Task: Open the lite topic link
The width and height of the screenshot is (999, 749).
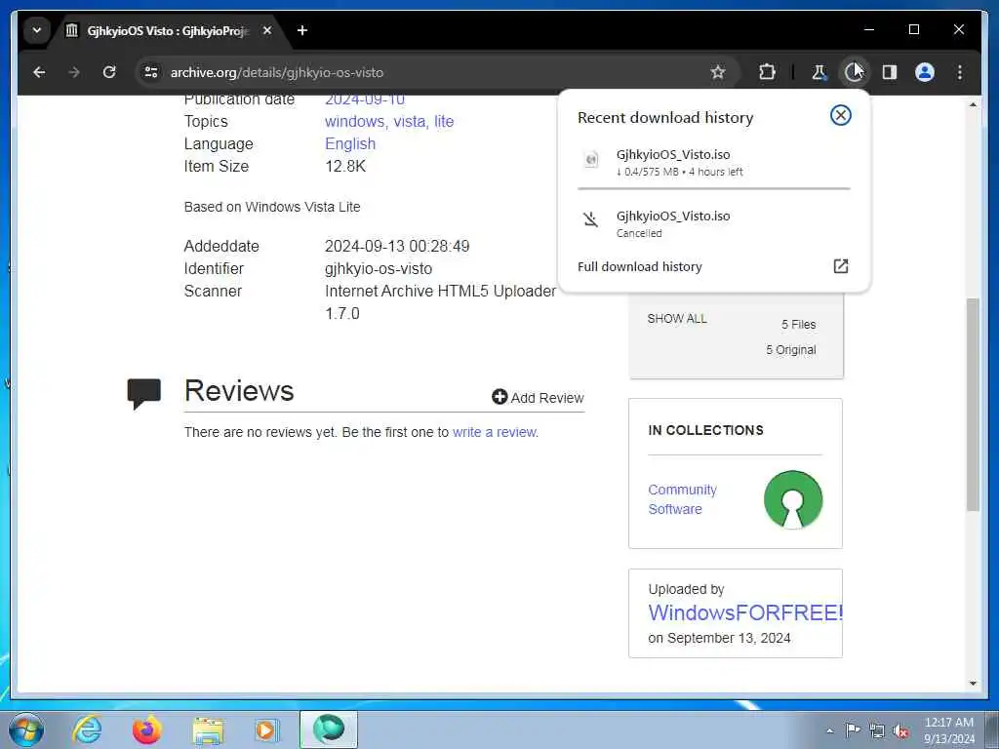Action: click(444, 121)
